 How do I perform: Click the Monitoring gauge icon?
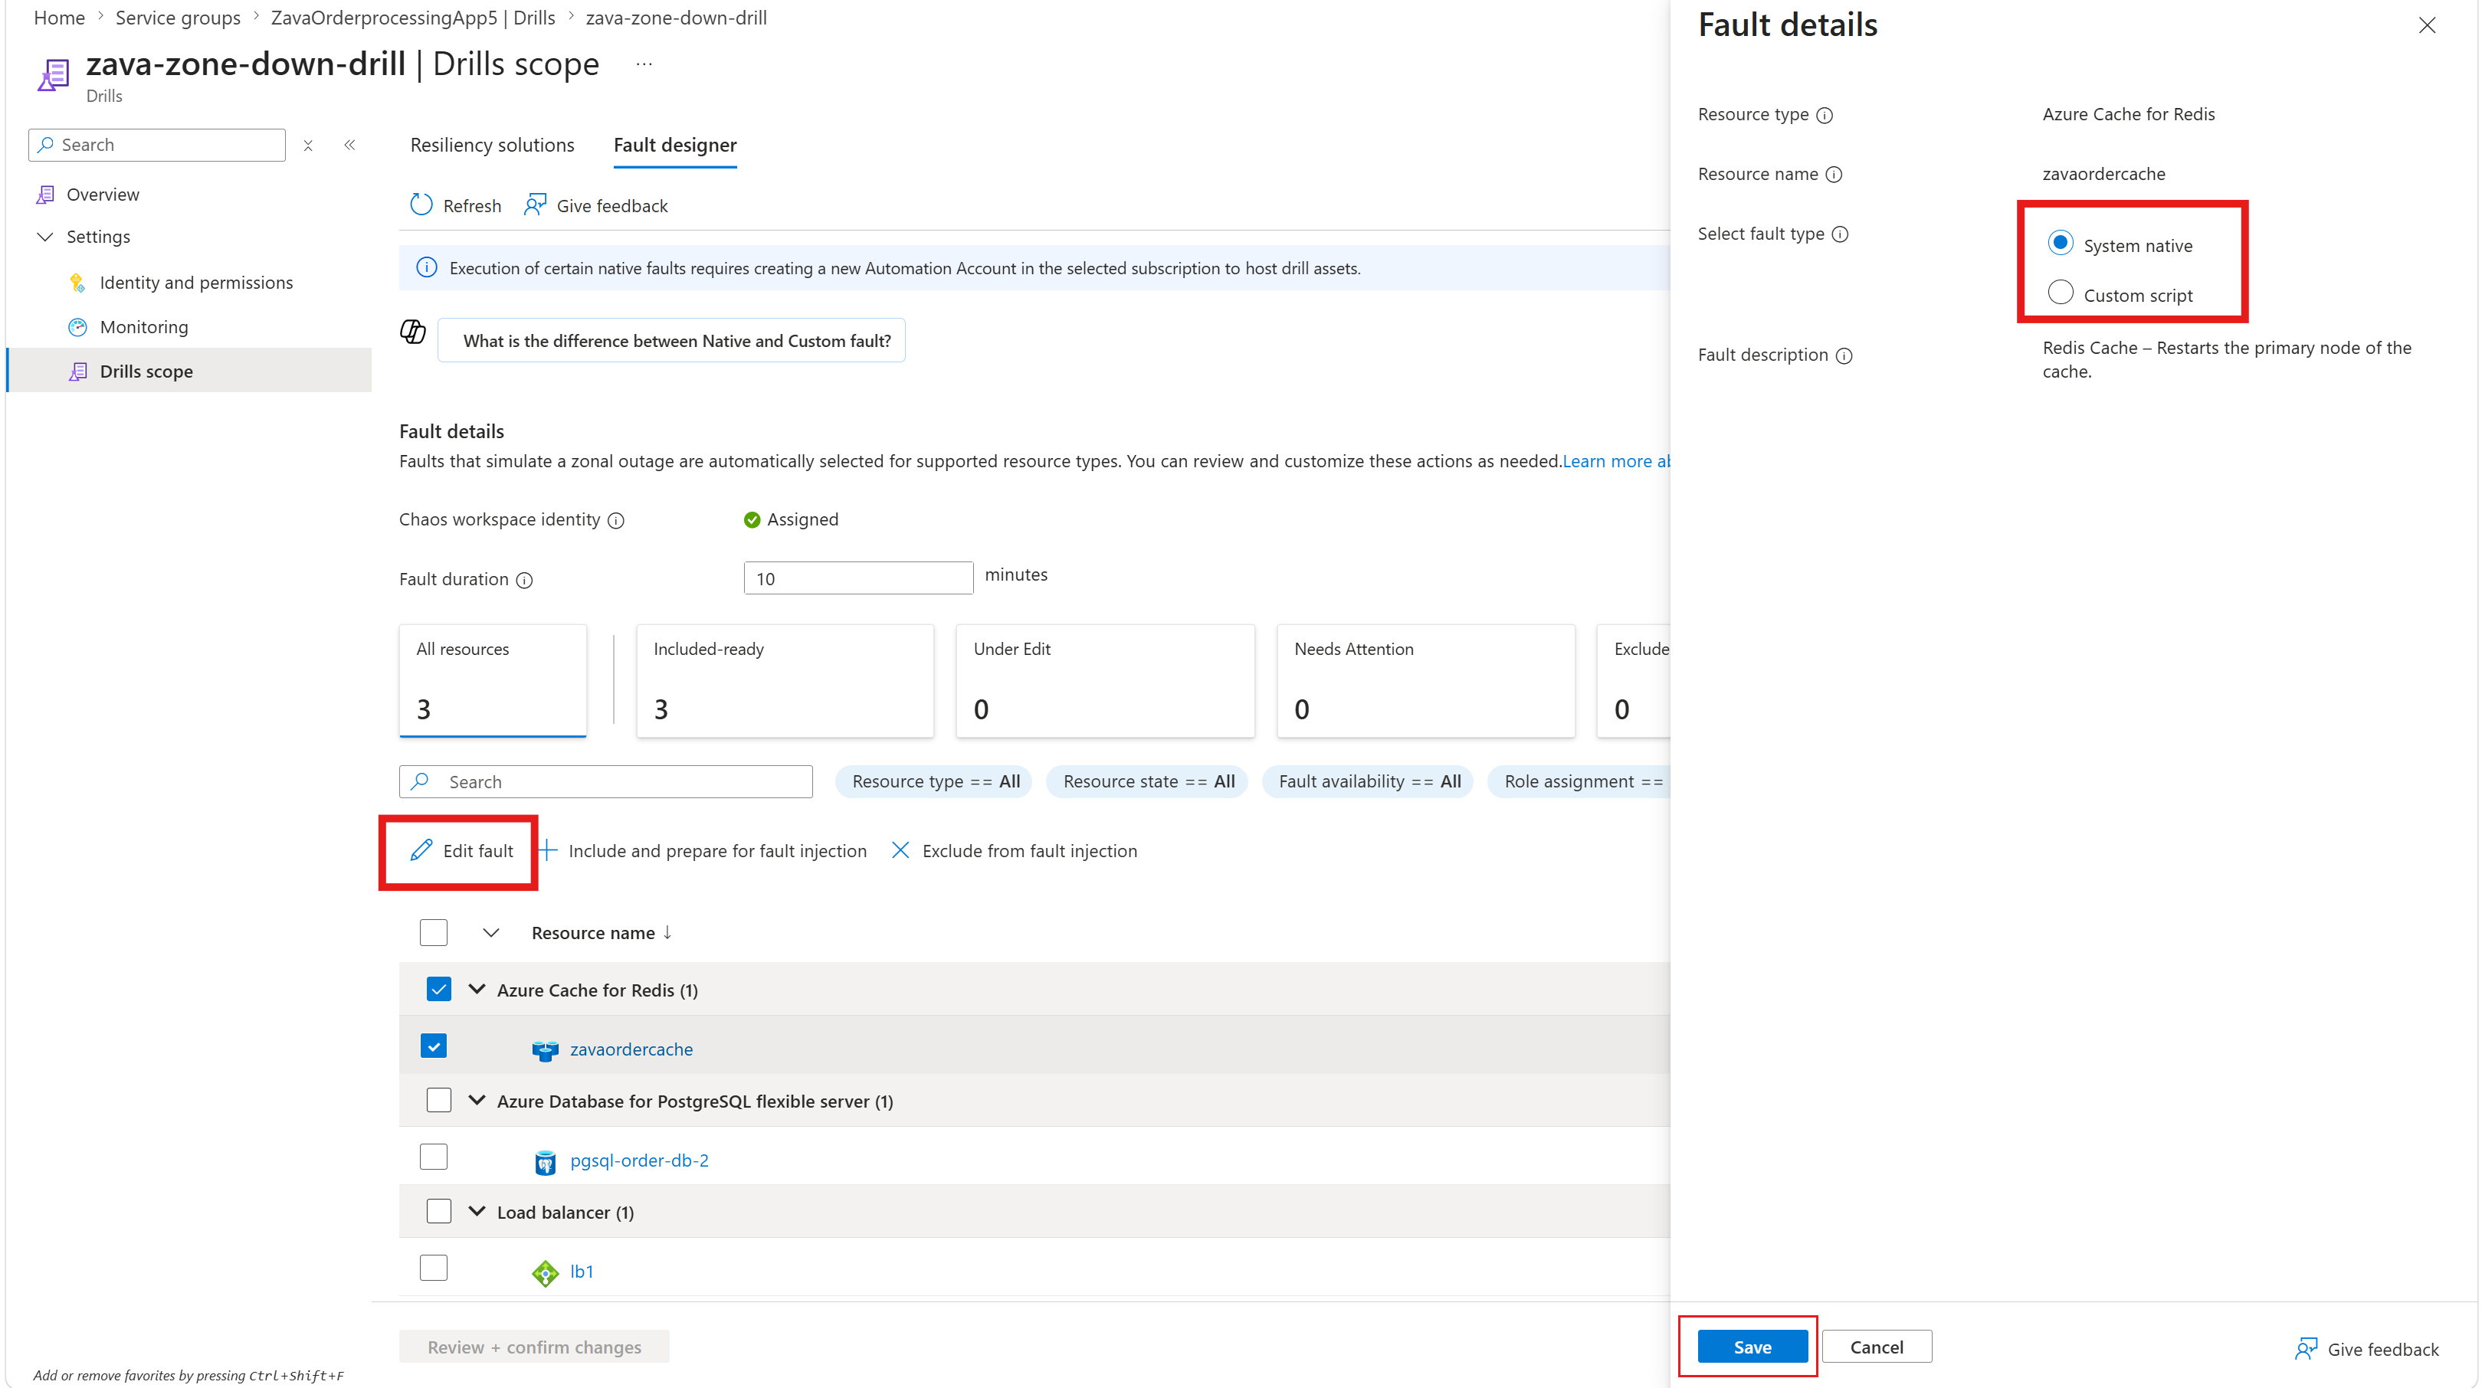point(77,328)
